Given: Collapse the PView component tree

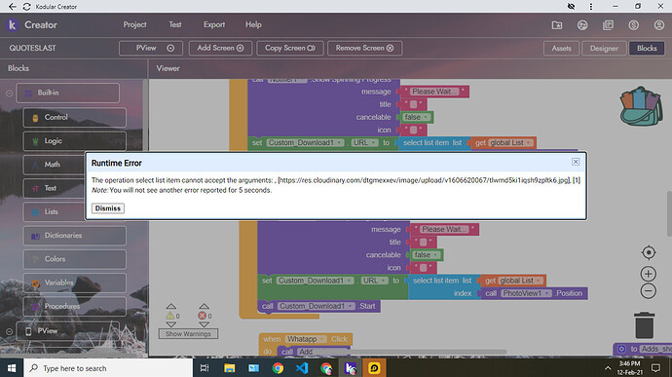Looking at the screenshot, I should click(x=9, y=331).
